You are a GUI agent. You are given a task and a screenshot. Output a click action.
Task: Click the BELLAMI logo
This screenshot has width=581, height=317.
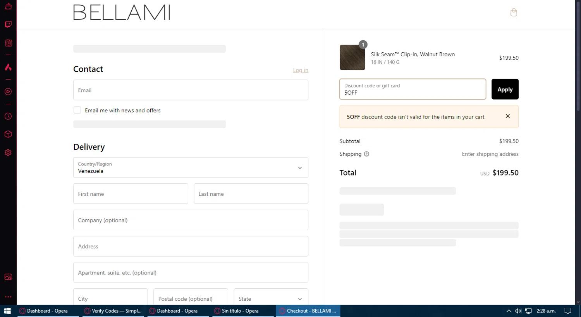122,12
